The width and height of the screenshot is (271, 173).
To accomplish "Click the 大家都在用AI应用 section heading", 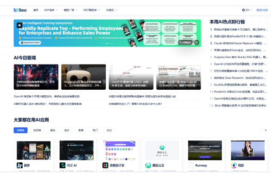I will click(31, 120).
